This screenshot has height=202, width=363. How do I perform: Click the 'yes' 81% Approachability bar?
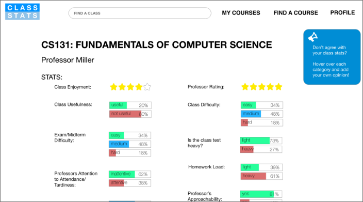click(261, 194)
